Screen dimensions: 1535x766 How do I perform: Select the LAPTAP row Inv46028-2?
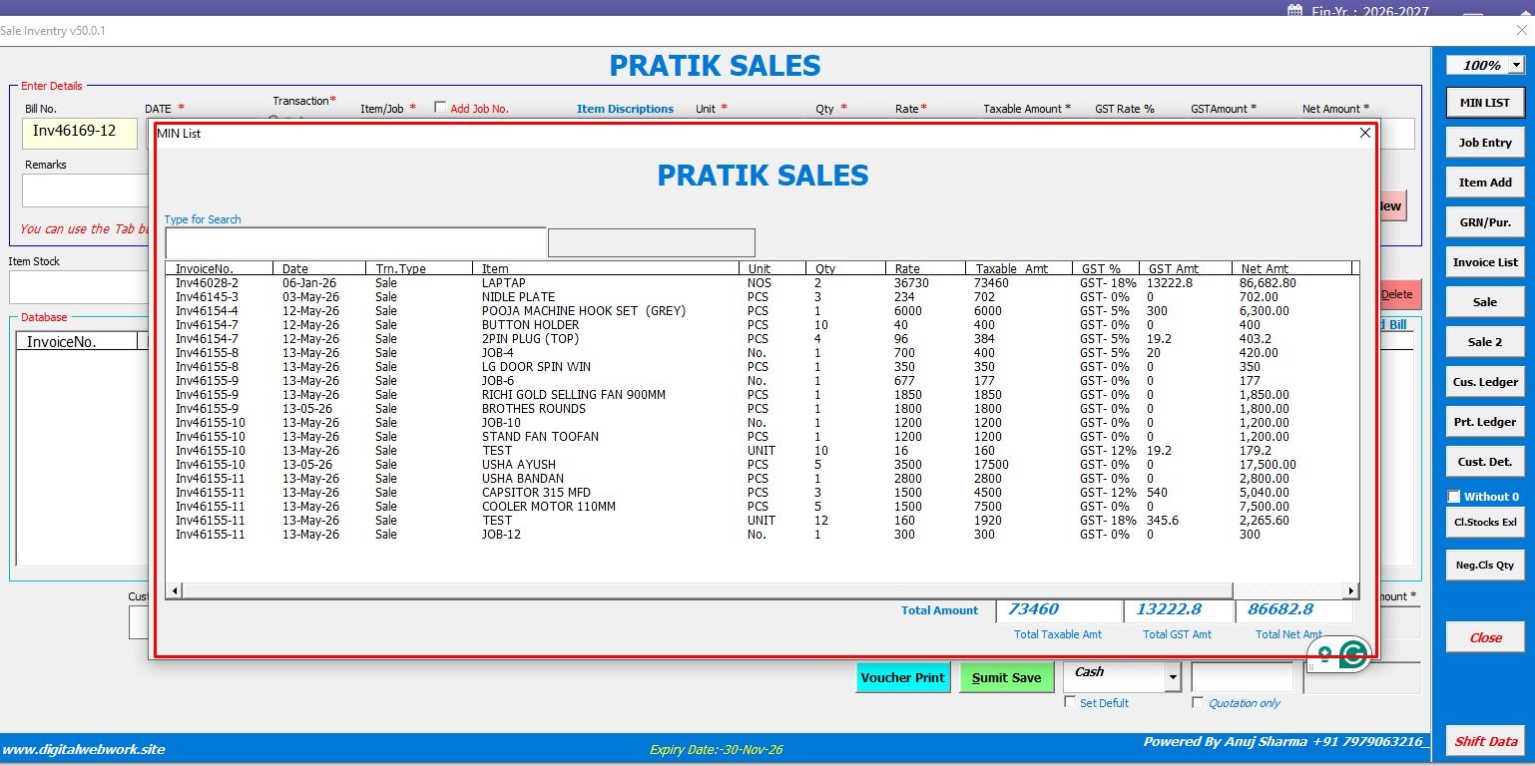(x=763, y=283)
